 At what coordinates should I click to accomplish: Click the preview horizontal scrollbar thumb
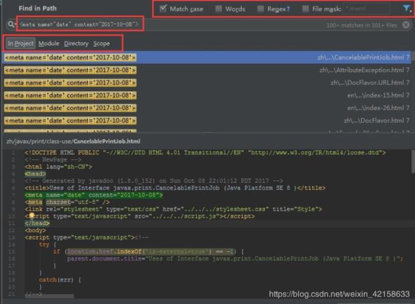tap(50, 296)
